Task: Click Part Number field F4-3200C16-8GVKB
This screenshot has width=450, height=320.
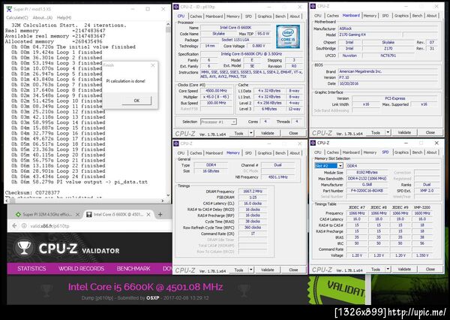Action: coord(367,191)
